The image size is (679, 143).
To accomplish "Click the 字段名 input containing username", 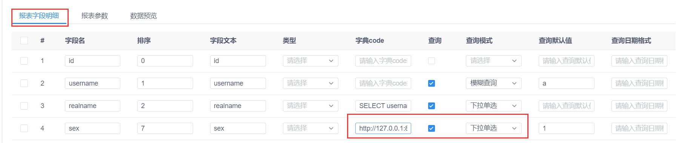I will coord(92,83).
